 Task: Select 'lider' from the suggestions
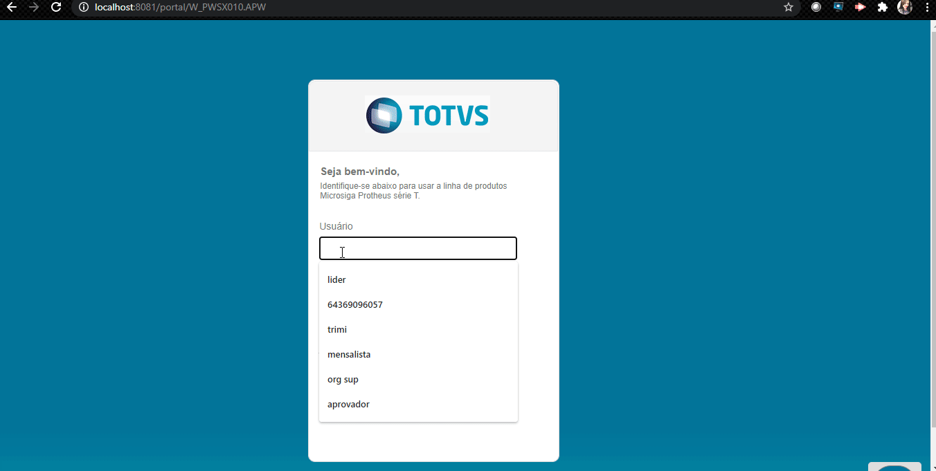[418, 279]
